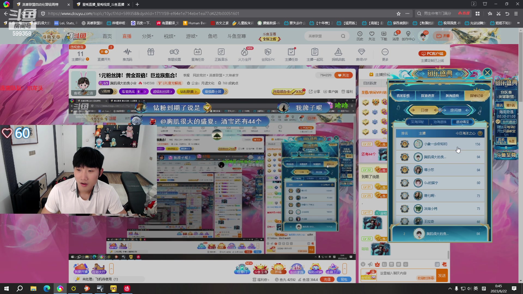Image resolution: width=523 pixels, height=294 pixels.
Task: Open the 背包 backpack button
Action: (344, 280)
